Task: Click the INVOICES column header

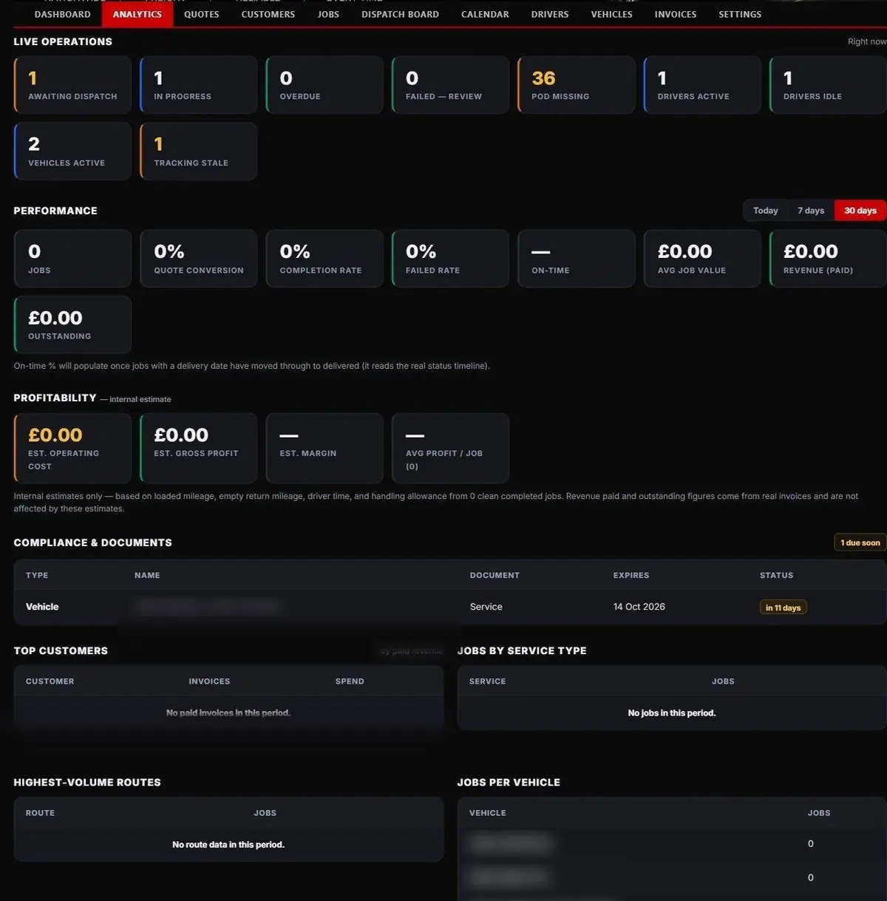Action: click(209, 681)
